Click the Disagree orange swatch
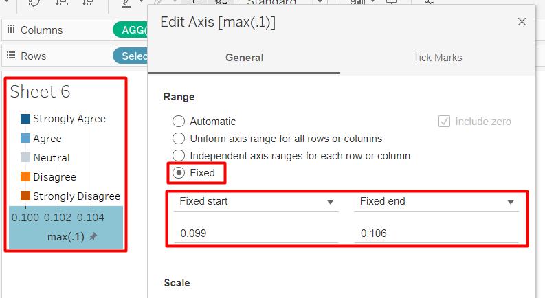This screenshot has height=298, width=545. click(25, 176)
